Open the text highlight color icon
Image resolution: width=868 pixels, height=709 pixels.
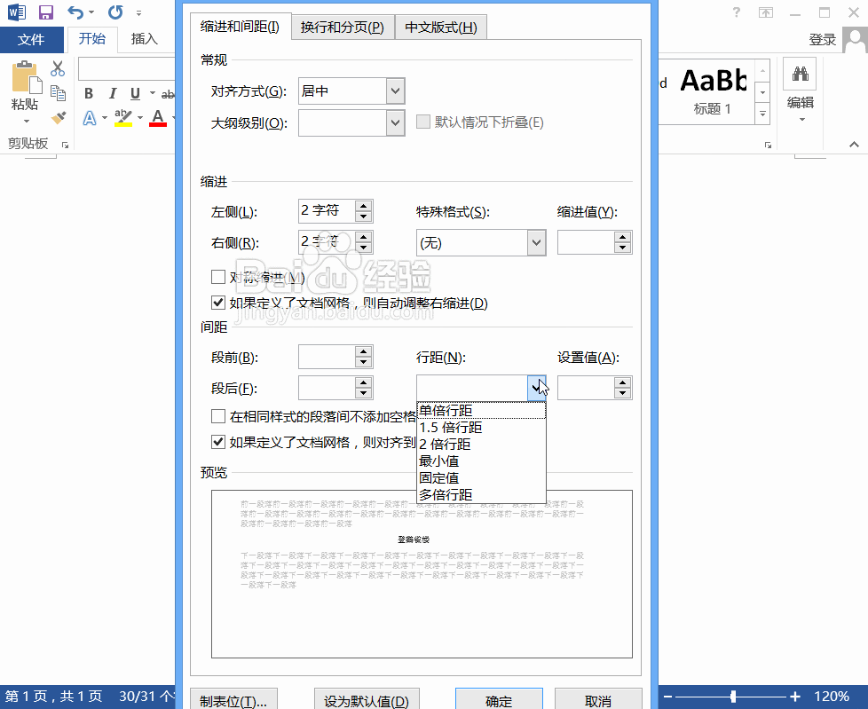123,117
